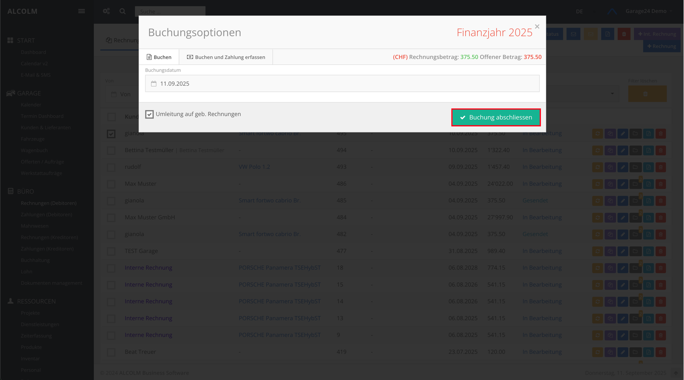The width and height of the screenshot is (684, 380).
Task: Open the DE language selector
Action: [x=579, y=11]
